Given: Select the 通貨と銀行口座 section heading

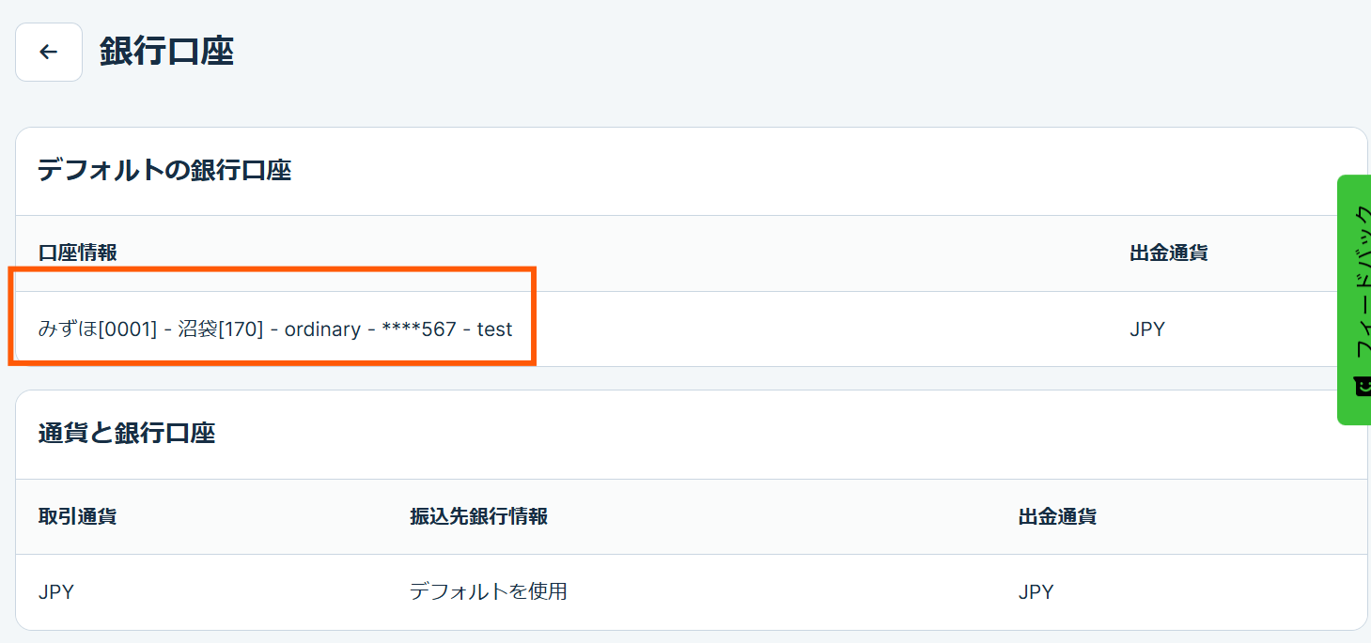Looking at the screenshot, I should tap(127, 434).
